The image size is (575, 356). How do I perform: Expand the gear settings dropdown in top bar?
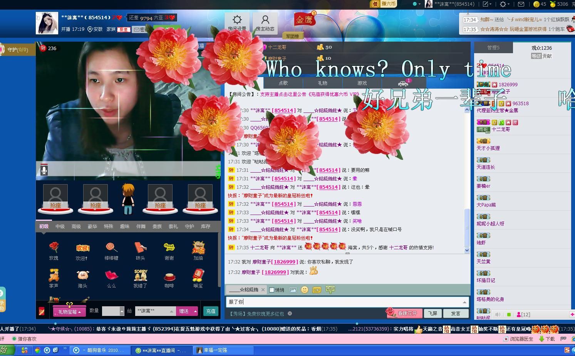tap(505, 4)
